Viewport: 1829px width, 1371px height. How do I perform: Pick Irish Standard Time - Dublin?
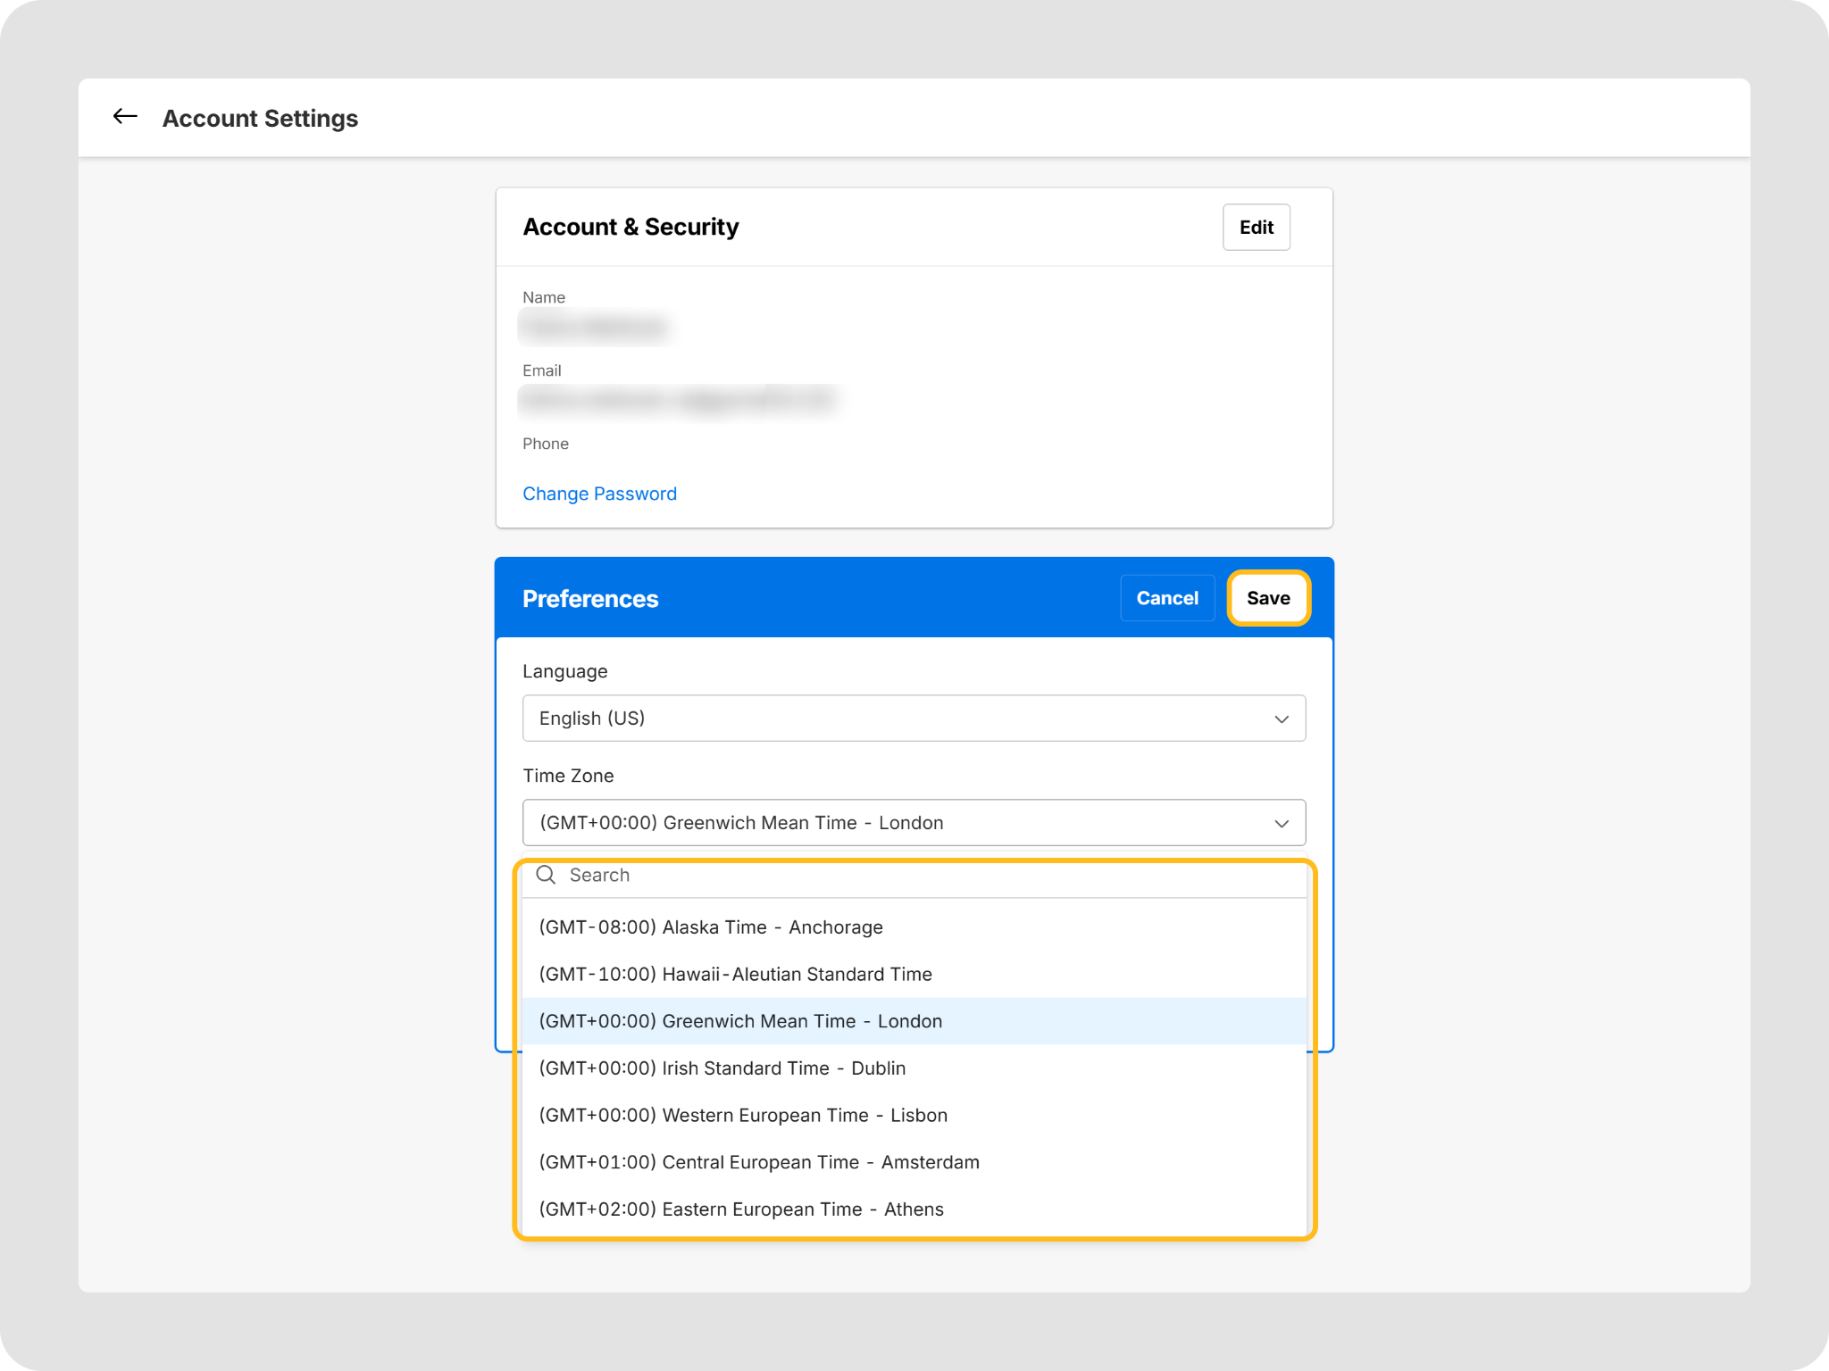point(722,1068)
